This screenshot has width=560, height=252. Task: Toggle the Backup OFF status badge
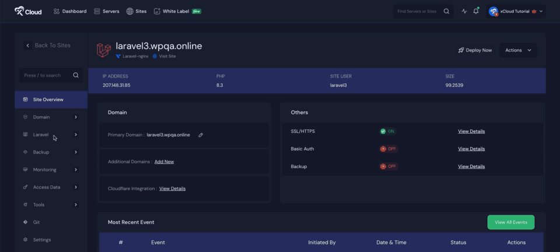[388, 166]
